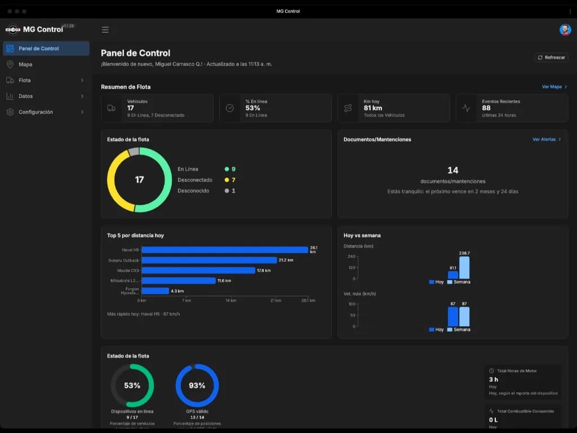Select the Flota sidebar item
The width and height of the screenshot is (577, 433).
[x=46, y=80]
